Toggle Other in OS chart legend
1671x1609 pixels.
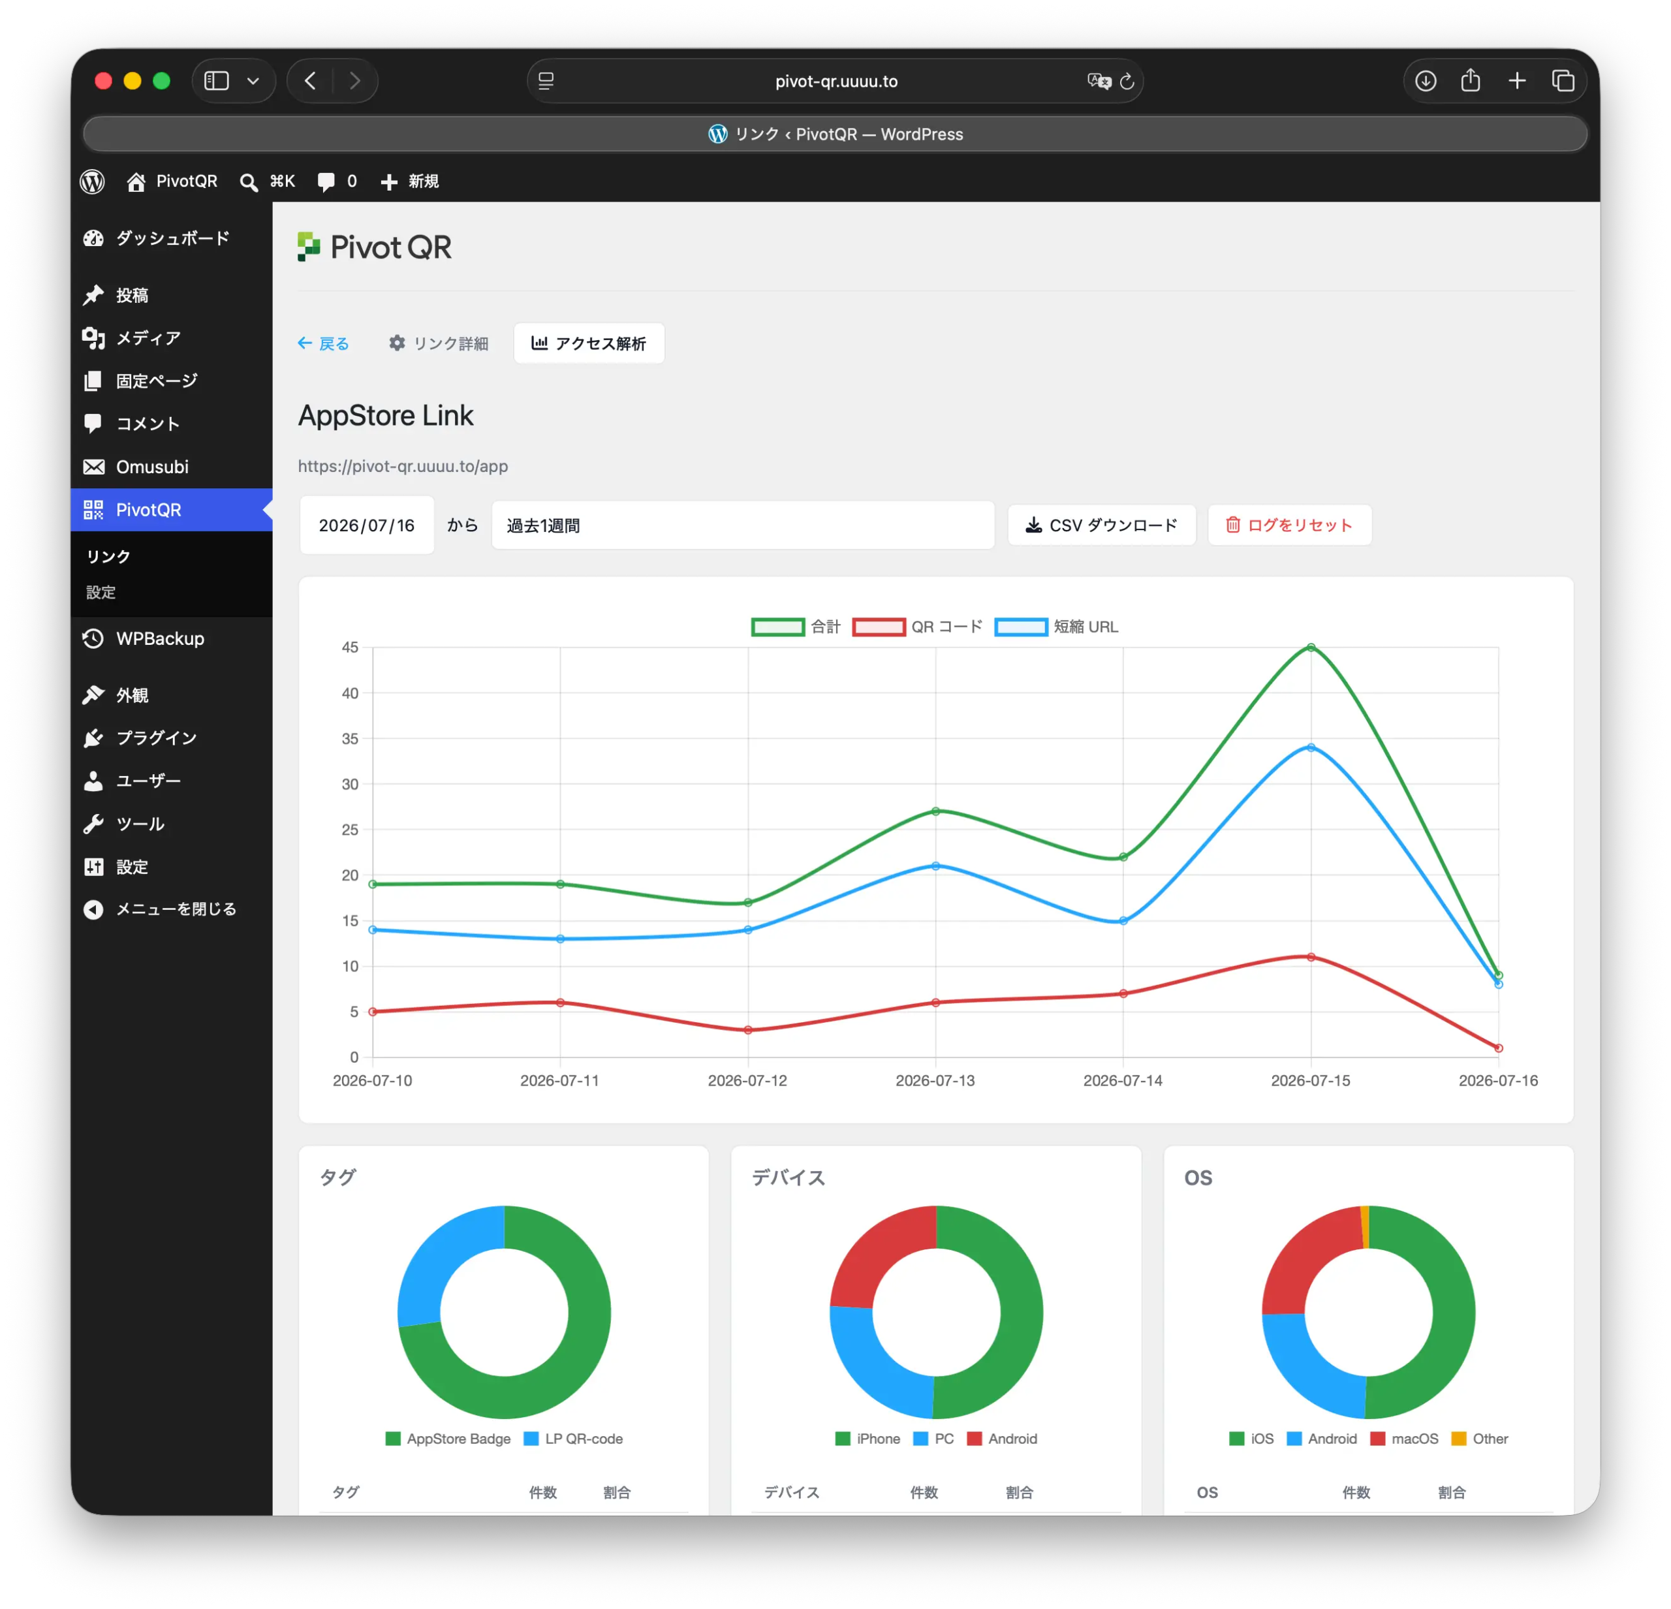(1480, 1439)
